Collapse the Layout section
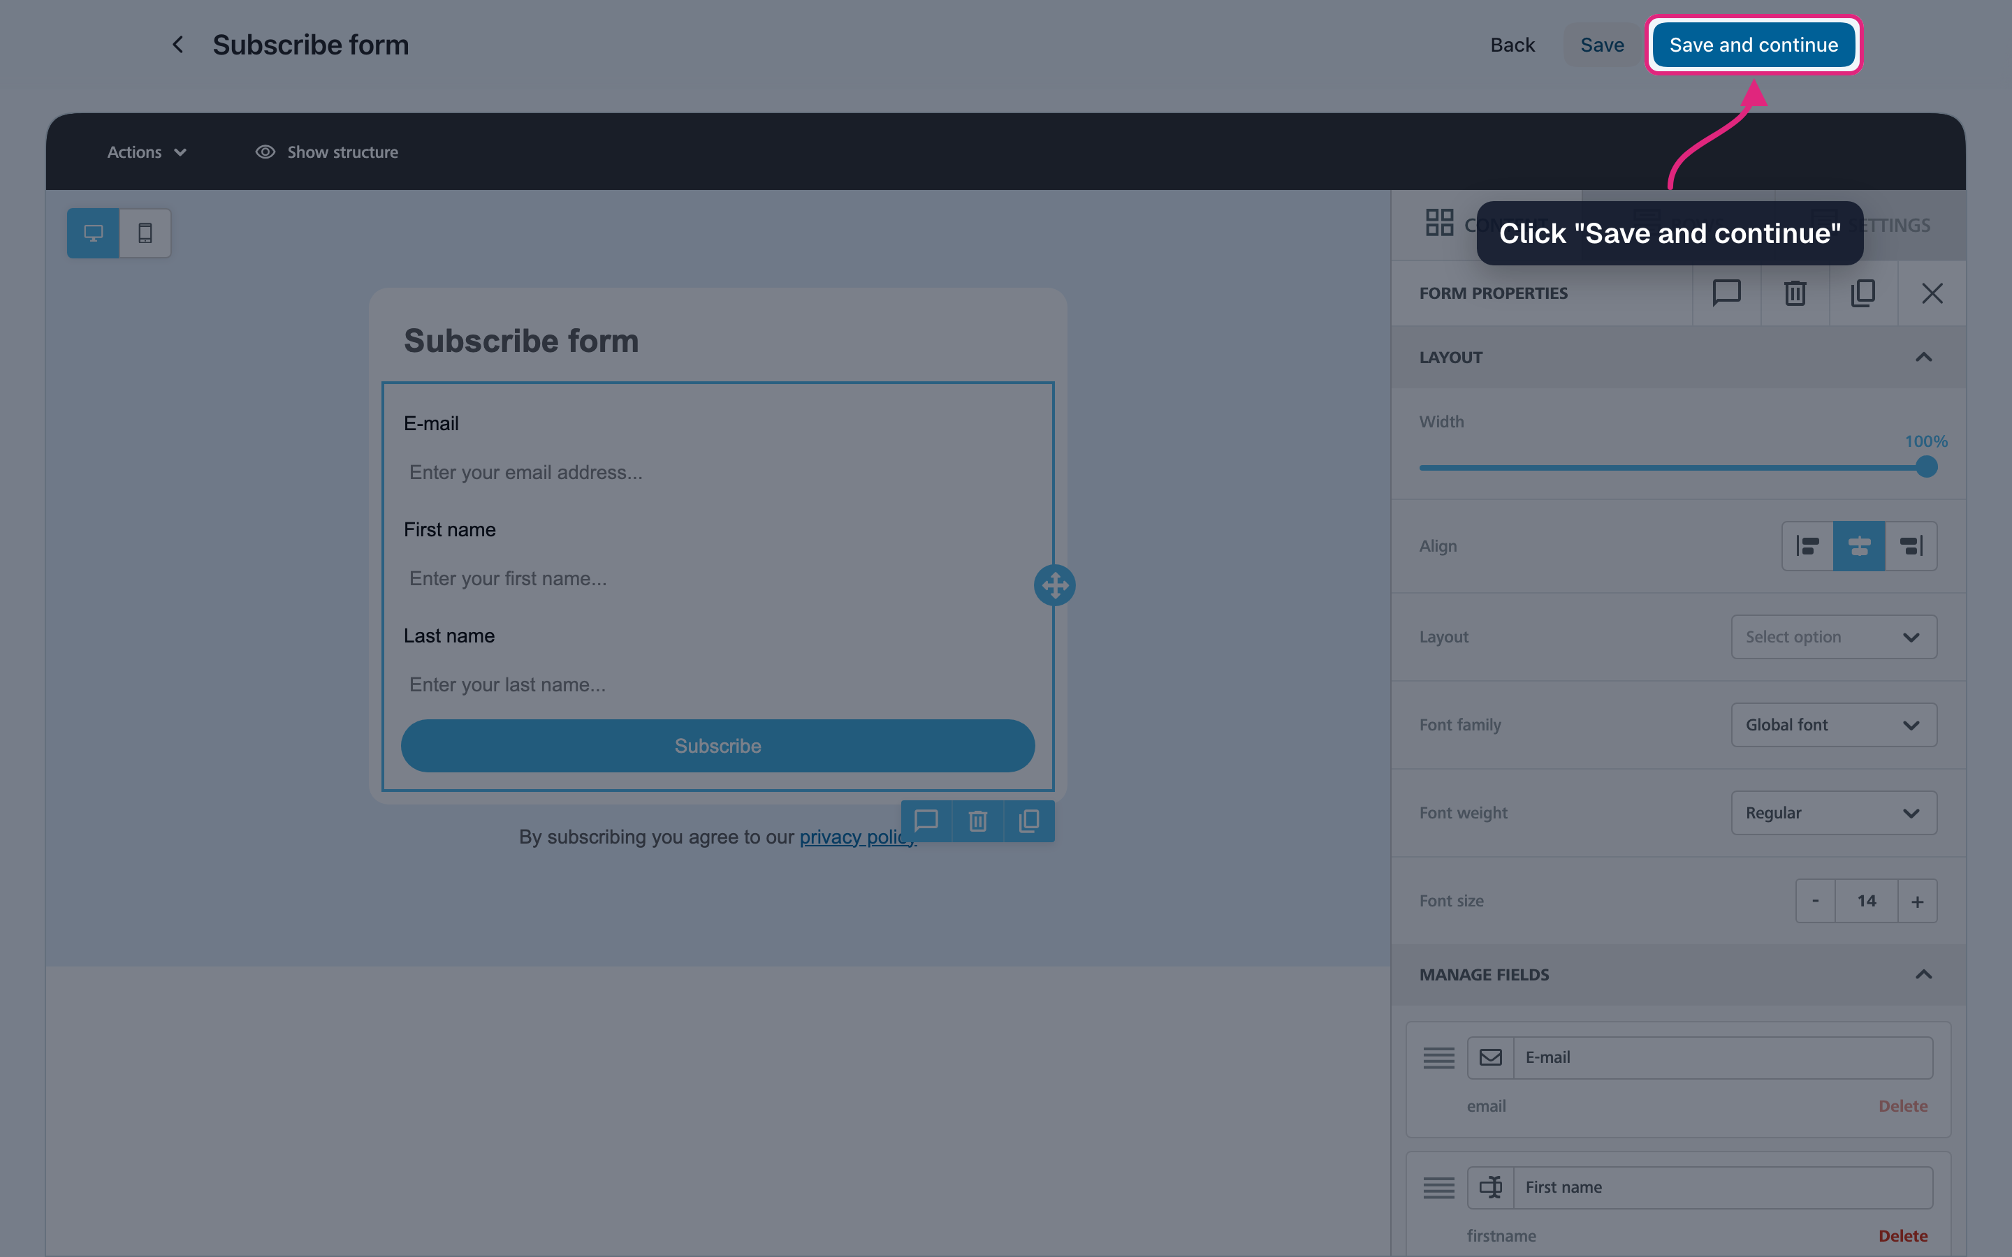The width and height of the screenshot is (2012, 1257). pos(1923,358)
